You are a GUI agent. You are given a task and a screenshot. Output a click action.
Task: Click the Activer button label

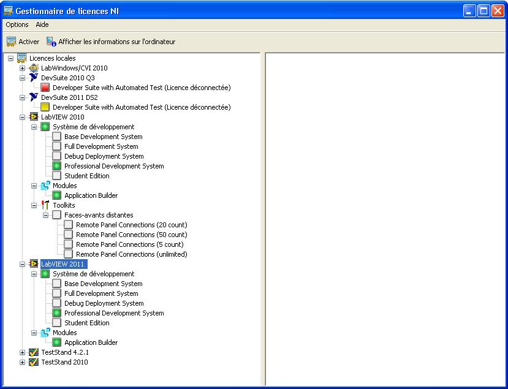(x=29, y=42)
